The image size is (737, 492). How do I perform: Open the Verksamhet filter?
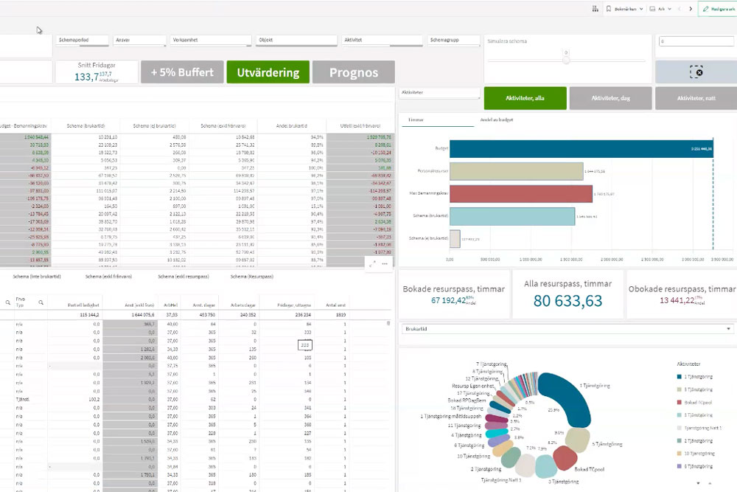coord(211,41)
